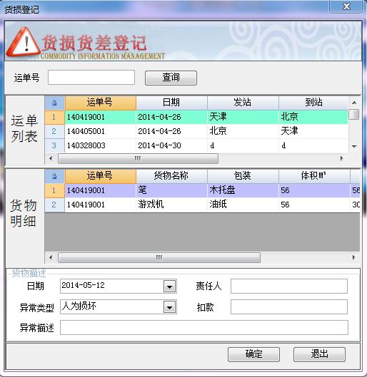This screenshot has width=367, height=377.
Task: Click up arrow of waybill list scrollbar
Action: 354,103
